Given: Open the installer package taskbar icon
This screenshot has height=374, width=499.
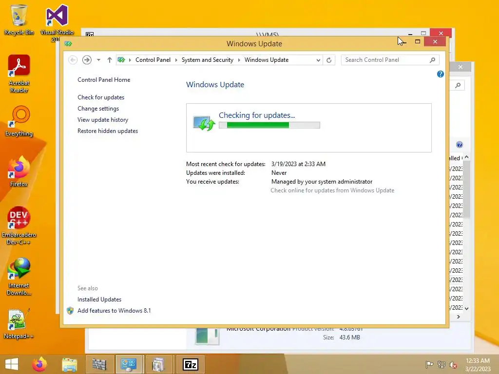Looking at the screenshot, I should (158, 364).
